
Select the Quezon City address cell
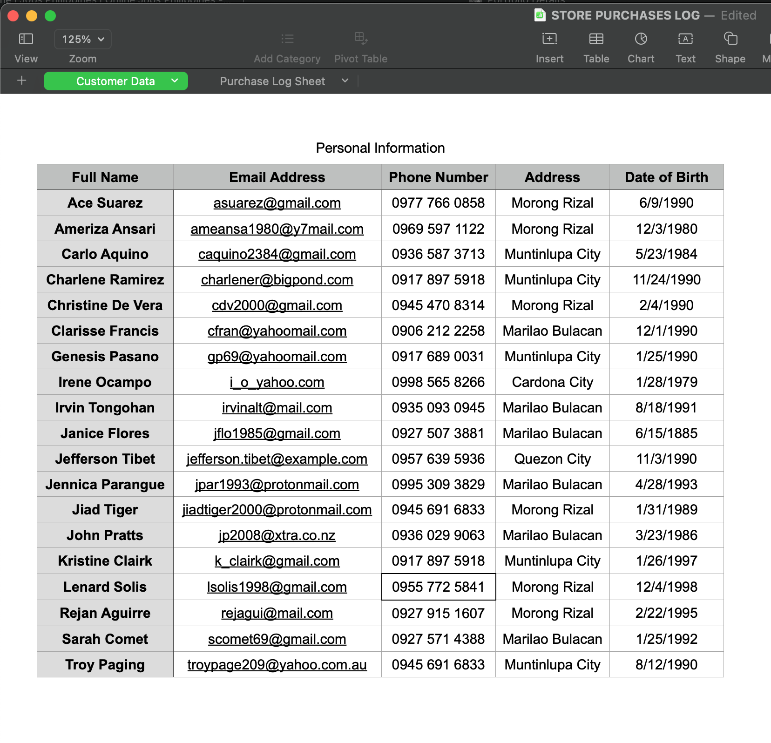tap(553, 459)
